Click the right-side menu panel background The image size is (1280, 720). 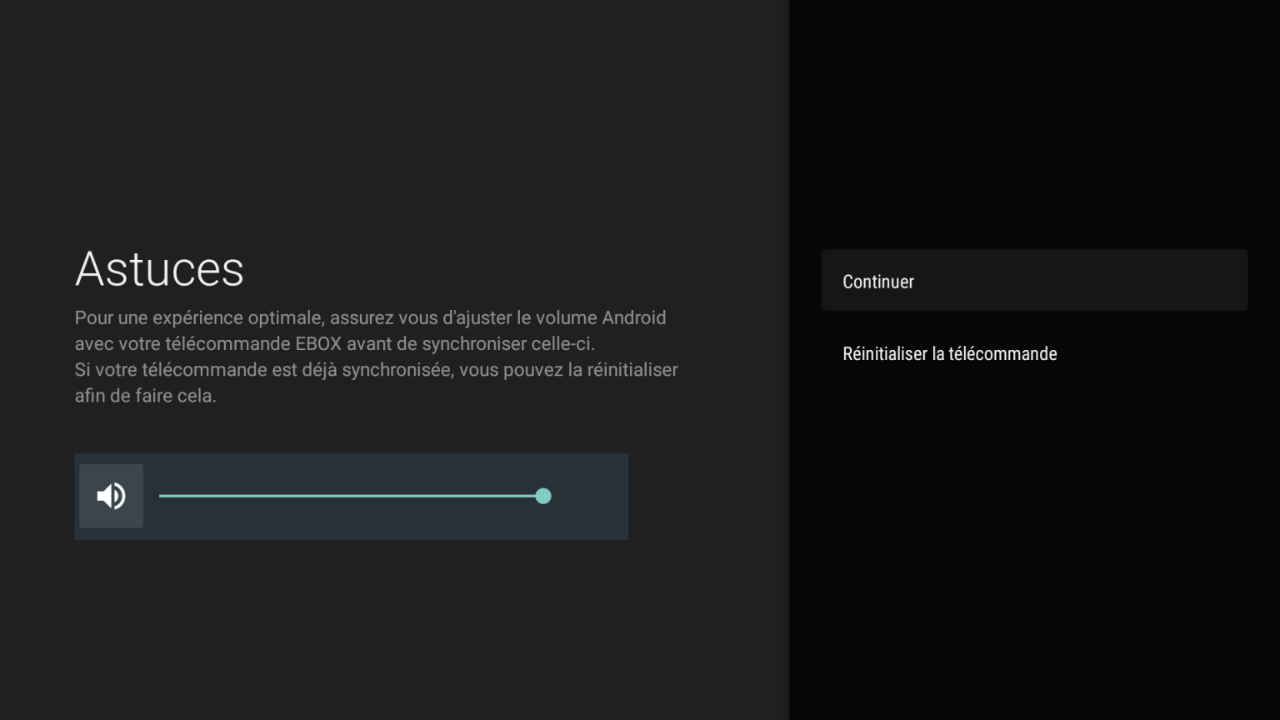click(1033, 542)
